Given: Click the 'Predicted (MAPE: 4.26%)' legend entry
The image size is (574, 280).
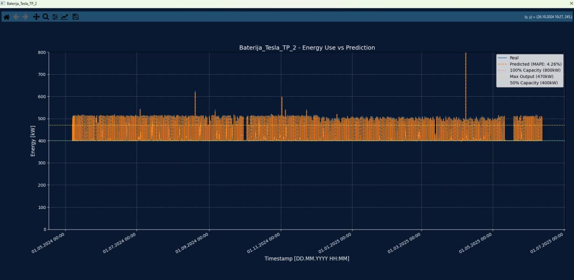Looking at the screenshot, I should (535, 64).
